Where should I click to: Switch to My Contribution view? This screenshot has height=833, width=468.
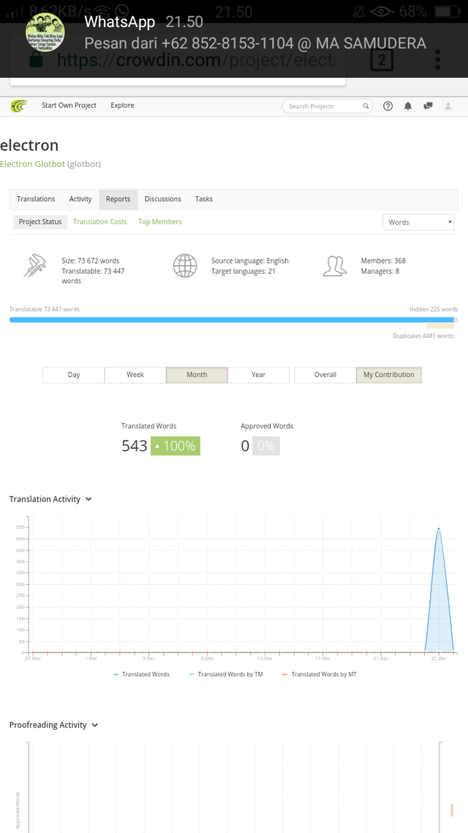point(389,375)
